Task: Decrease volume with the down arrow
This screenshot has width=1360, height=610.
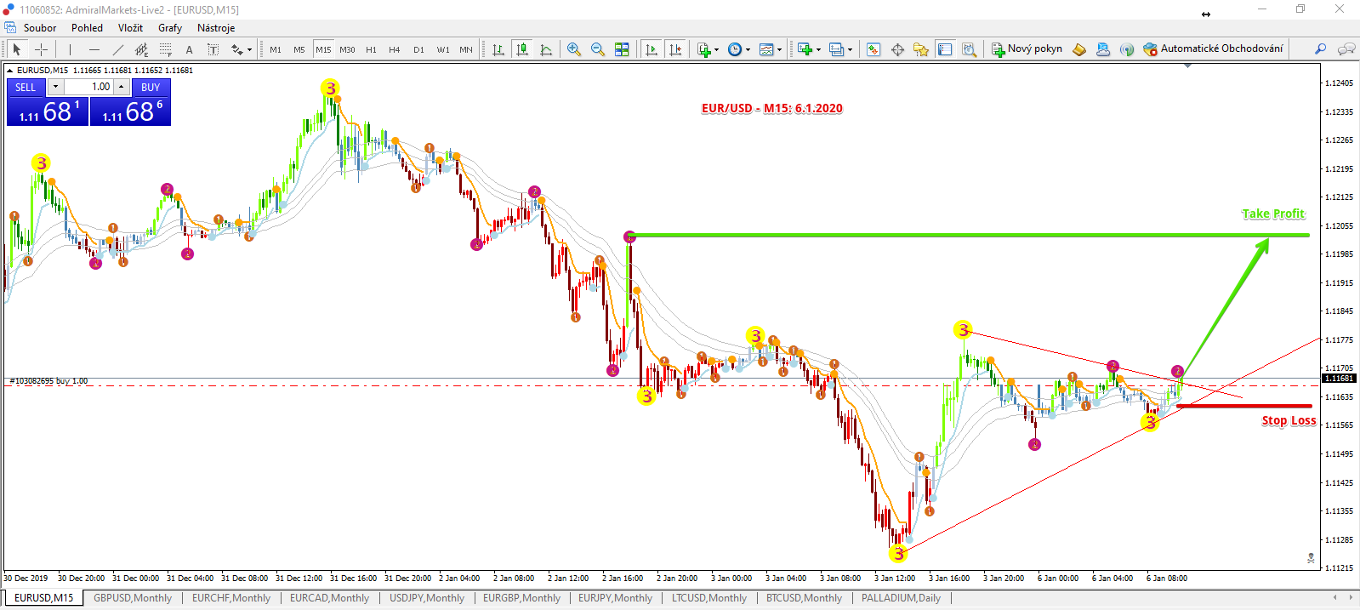Action: [x=55, y=87]
